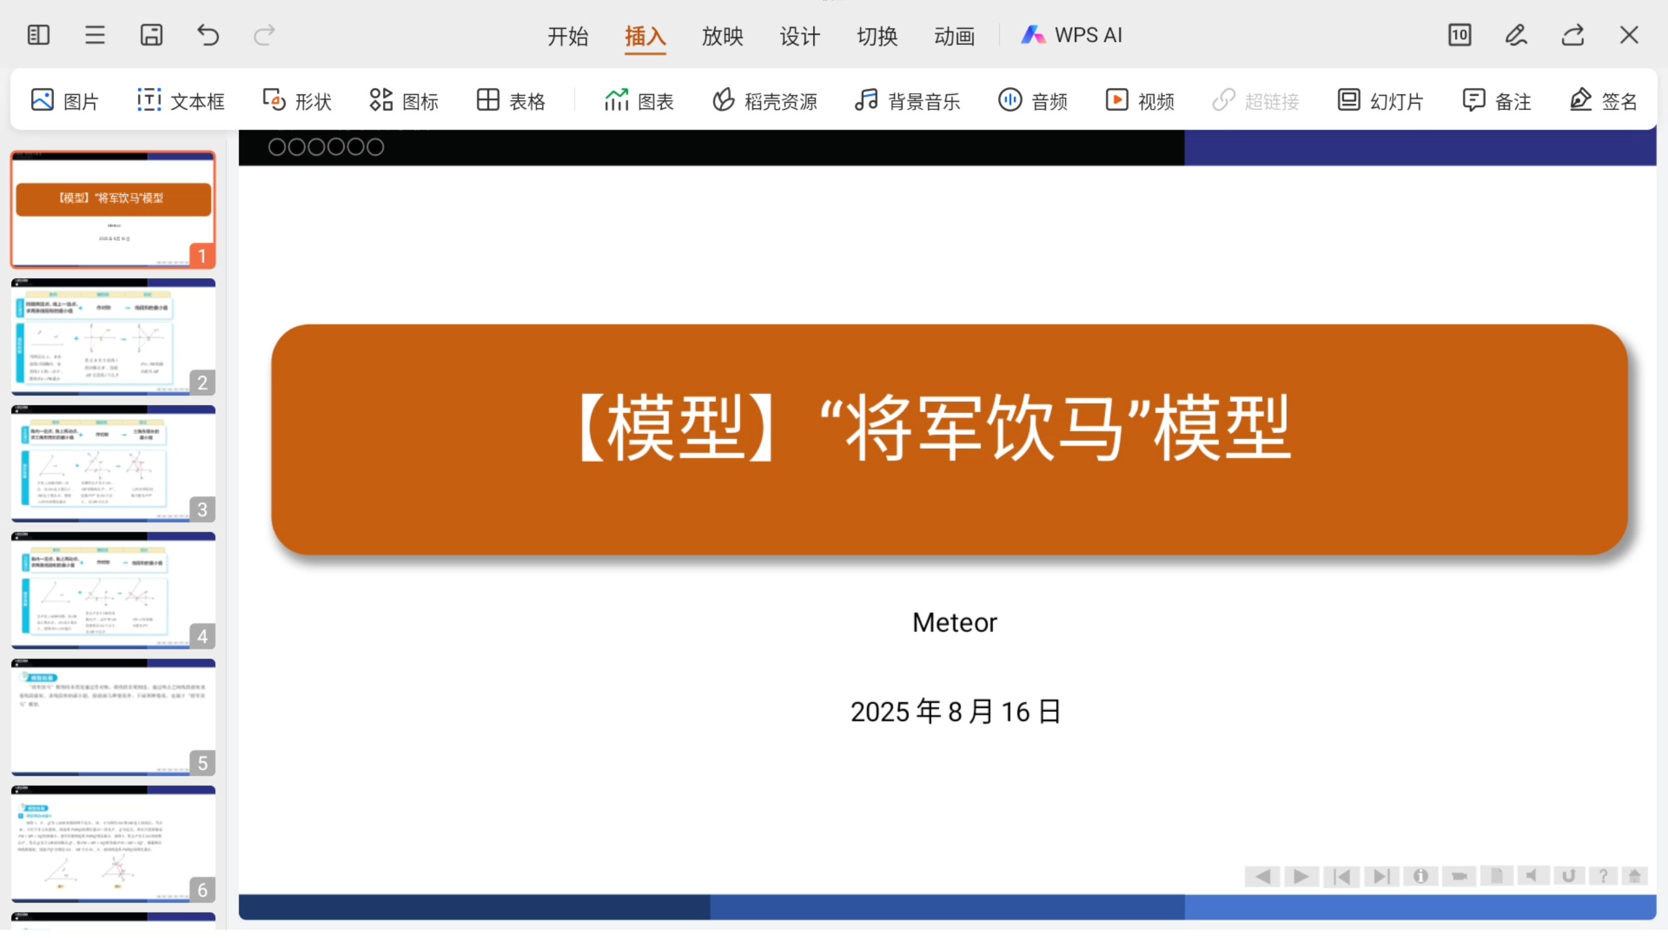The image size is (1668, 938).
Task: Switch to the 动画 tab
Action: pos(955,36)
